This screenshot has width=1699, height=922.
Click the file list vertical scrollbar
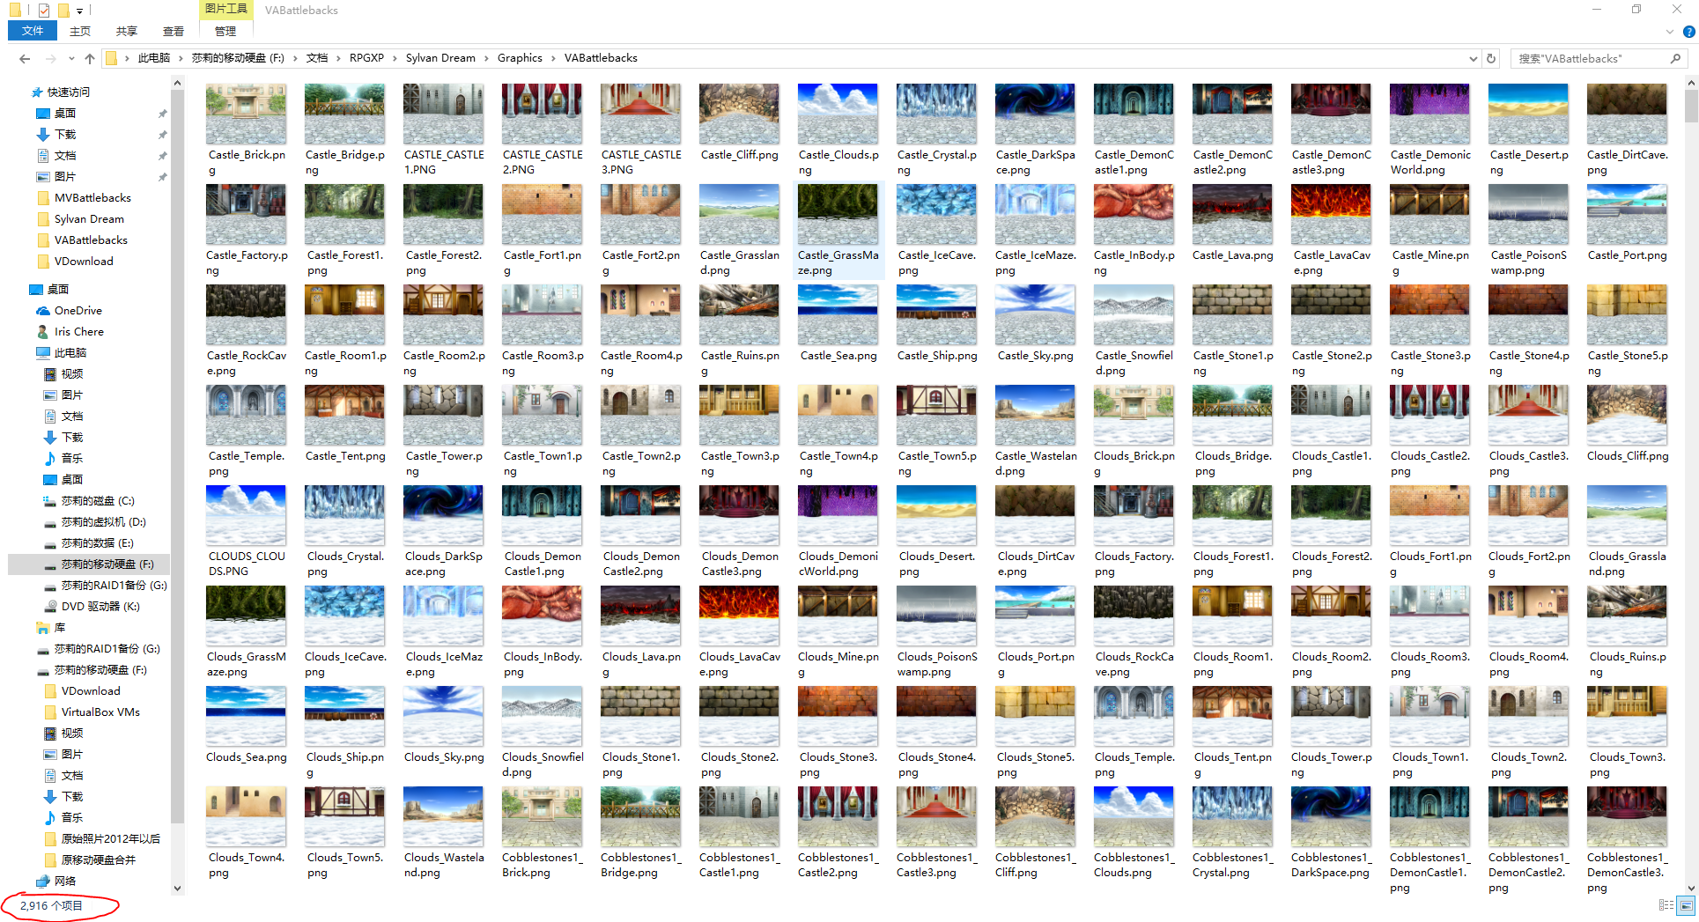click(1691, 484)
